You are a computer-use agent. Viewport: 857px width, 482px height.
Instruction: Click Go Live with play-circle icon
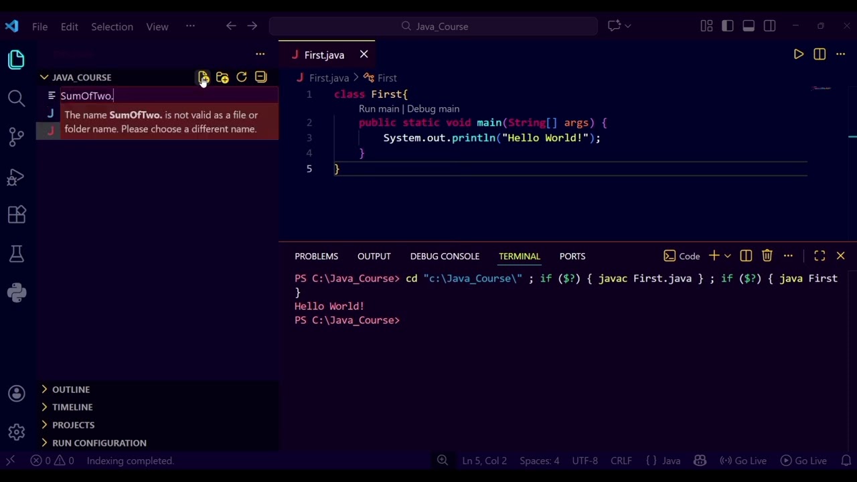(x=803, y=461)
